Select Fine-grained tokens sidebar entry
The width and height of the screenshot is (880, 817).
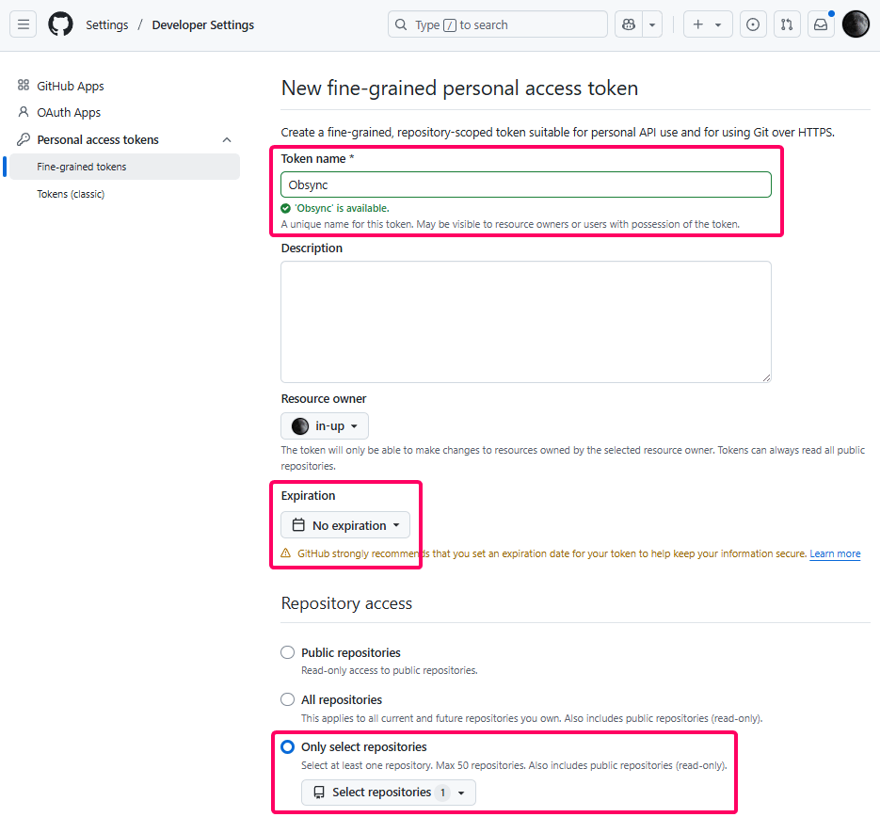tap(124, 167)
